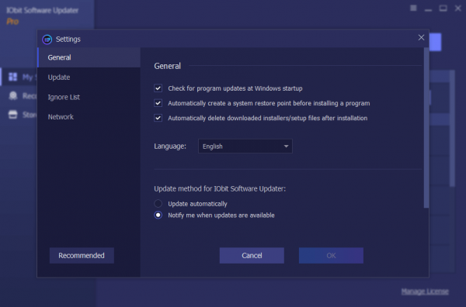Click the My Software grid icon in sidebar
The image size is (466, 307).
click(x=12, y=77)
